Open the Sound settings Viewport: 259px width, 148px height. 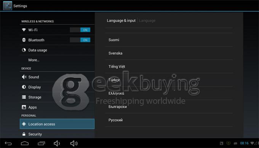point(57,77)
